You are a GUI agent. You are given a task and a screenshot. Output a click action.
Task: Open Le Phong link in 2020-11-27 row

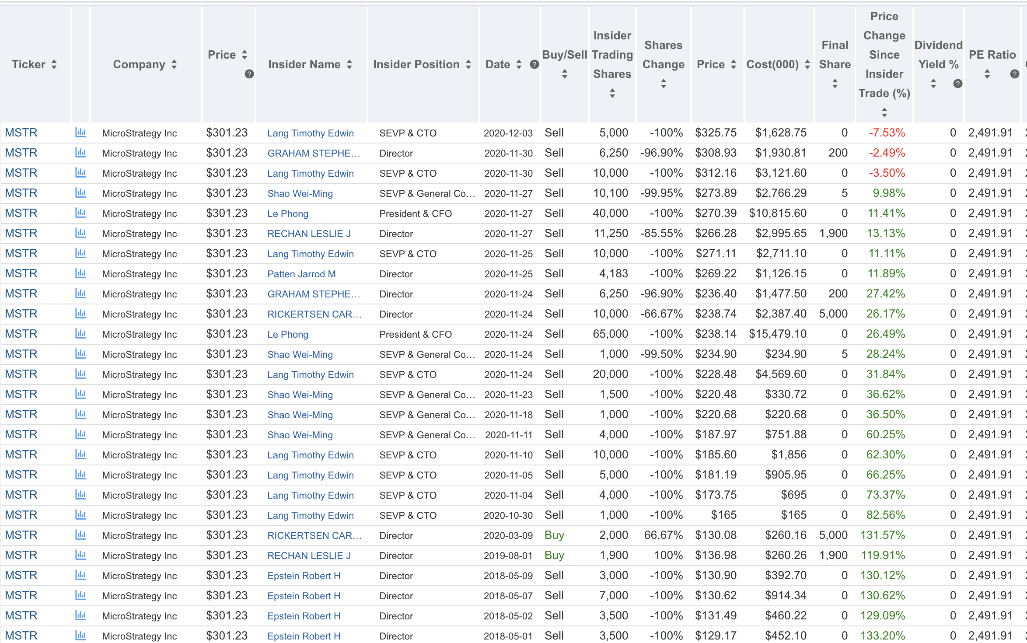pos(288,213)
